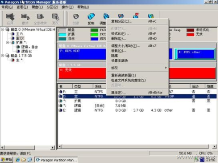Click toolbar icon right of 调整
Screen dimensions: 220x165
pyautogui.click(x=121, y=16)
